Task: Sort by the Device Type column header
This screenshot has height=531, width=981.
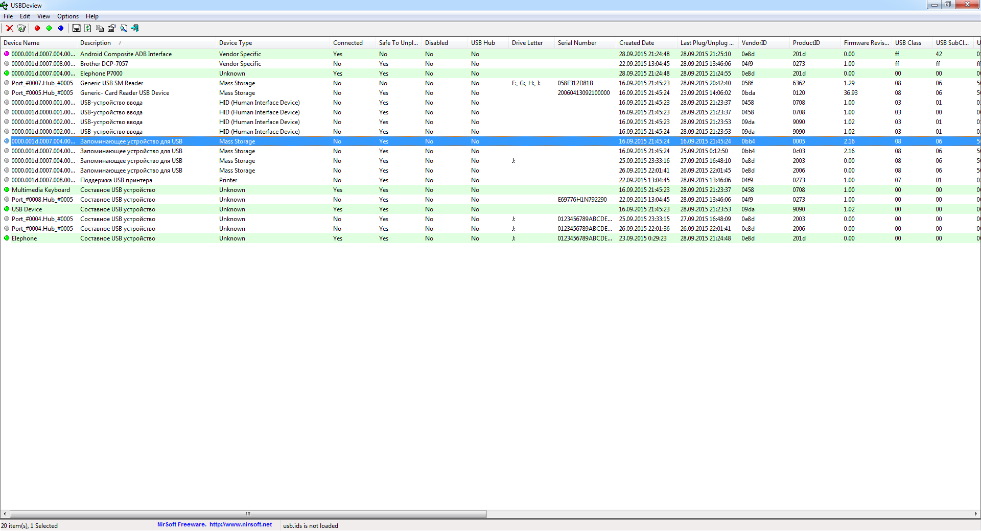Action: pyautogui.click(x=236, y=43)
